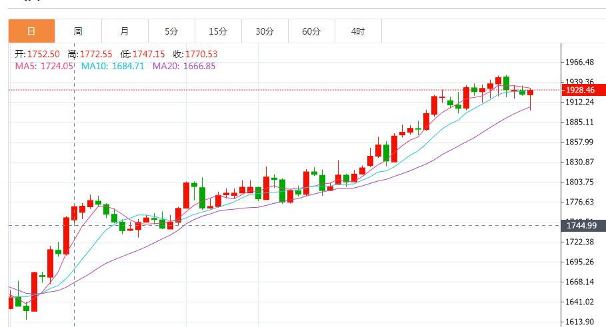Screen dimensions: 606x327
Task: Click the rightmost candlestick on the chart
Action: tap(531, 93)
